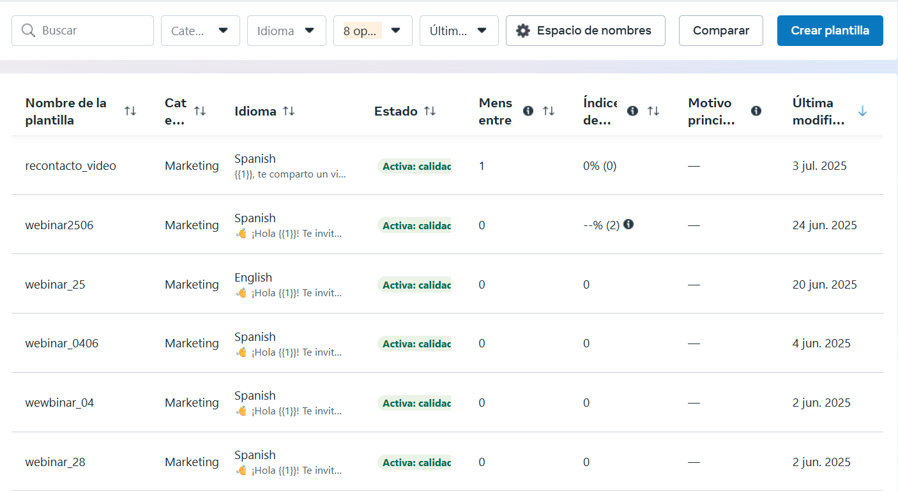Click the Motivo principal info icon

(x=756, y=111)
